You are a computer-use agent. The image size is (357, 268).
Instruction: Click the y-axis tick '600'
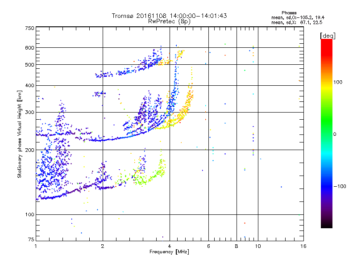coord(29,48)
